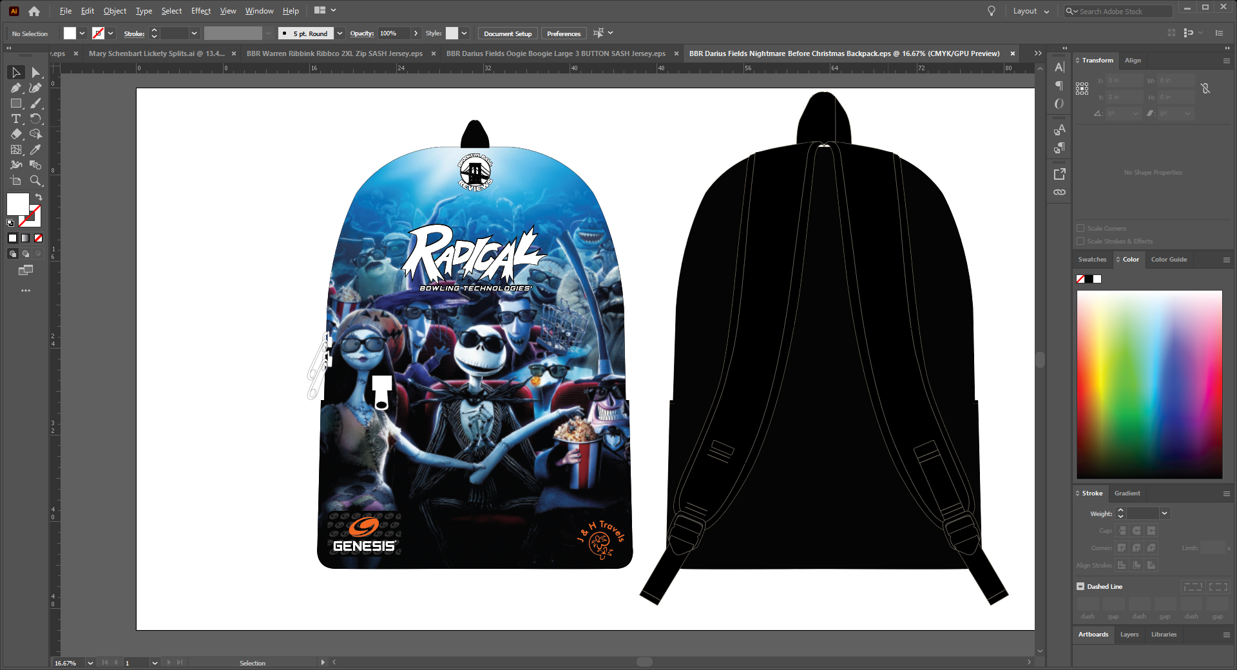Open the brush definition dropdown 5 pt. Round
The image size is (1237, 670).
coord(340,33)
